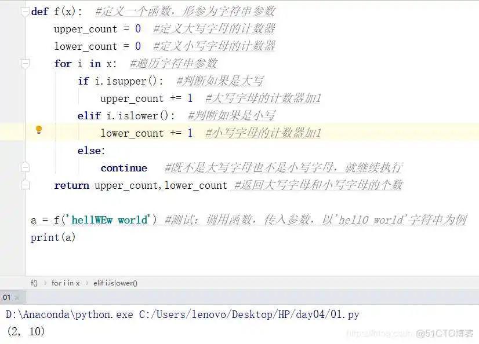Click 'upper_count += 1' statement
479x344 pixels.
147,98
